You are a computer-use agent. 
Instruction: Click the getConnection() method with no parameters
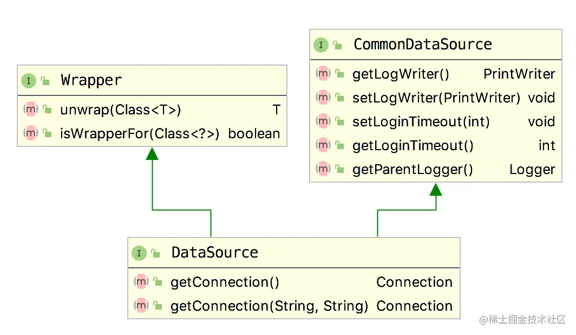point(225,282)
